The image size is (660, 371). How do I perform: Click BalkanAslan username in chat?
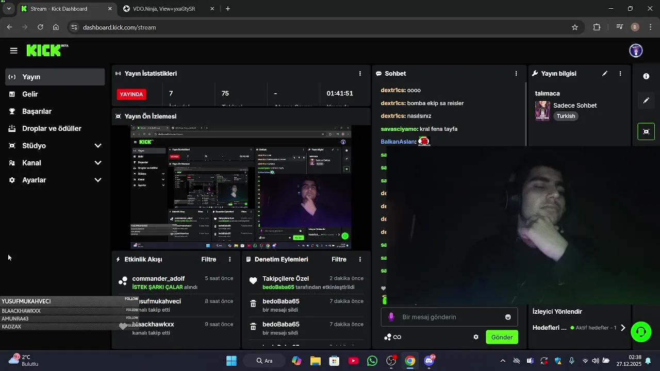tap(398, 141)
